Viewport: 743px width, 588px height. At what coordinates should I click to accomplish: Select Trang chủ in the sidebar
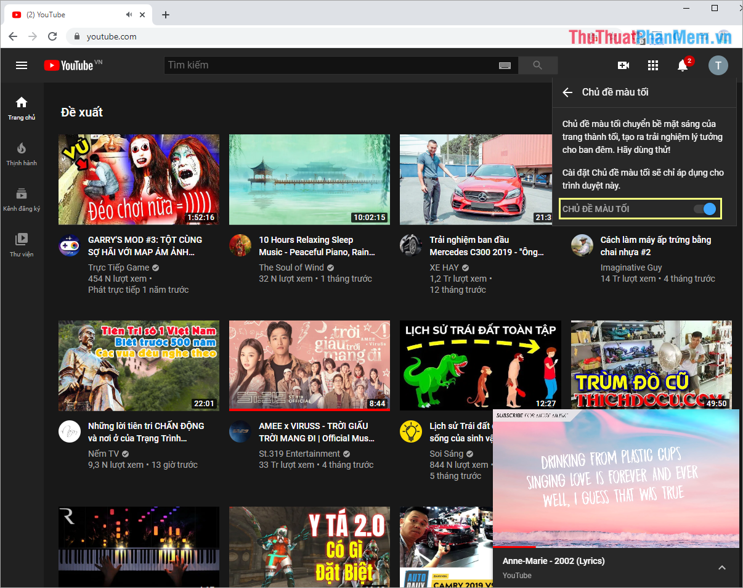[22, 107]
